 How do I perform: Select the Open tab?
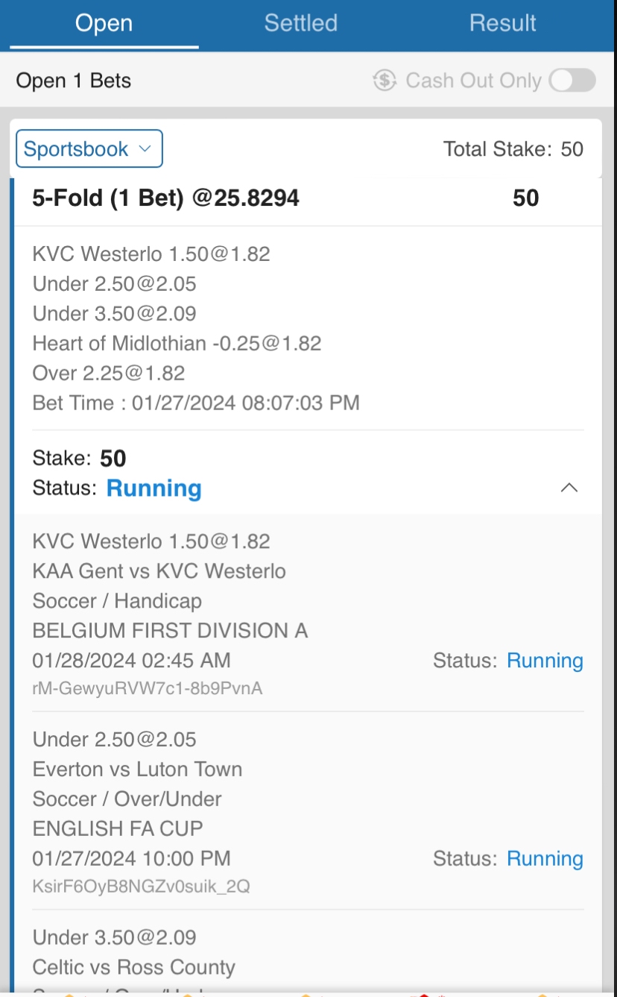(x=104, y=23)
